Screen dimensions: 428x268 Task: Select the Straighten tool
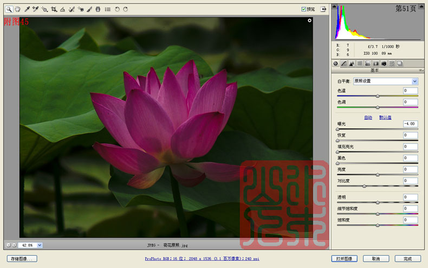(x=62, y=9)
